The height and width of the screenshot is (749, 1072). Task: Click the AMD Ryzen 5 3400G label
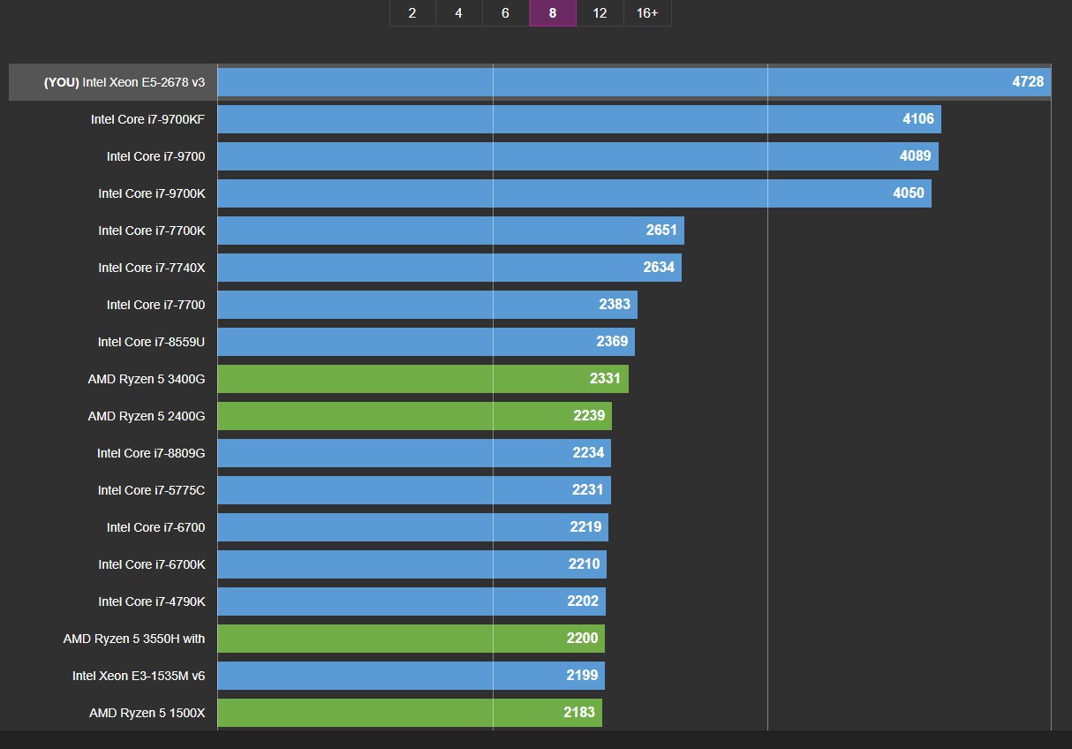pos(147,379)
